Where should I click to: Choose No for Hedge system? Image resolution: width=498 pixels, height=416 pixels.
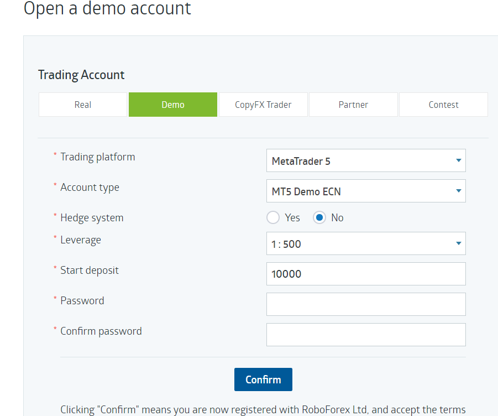tap(319, 217)
